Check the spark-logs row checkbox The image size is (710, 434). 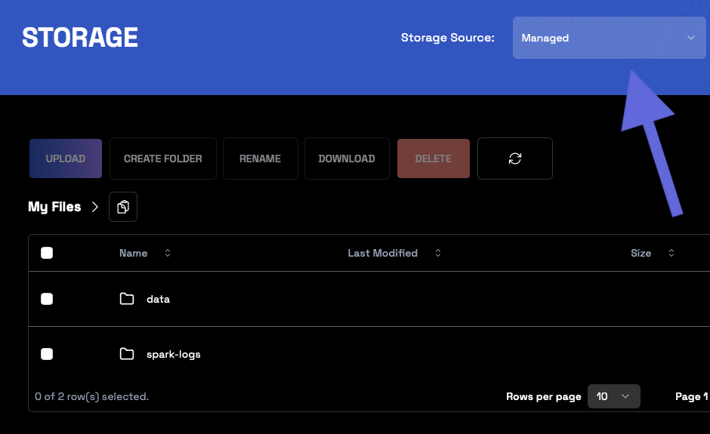[47, 354]
